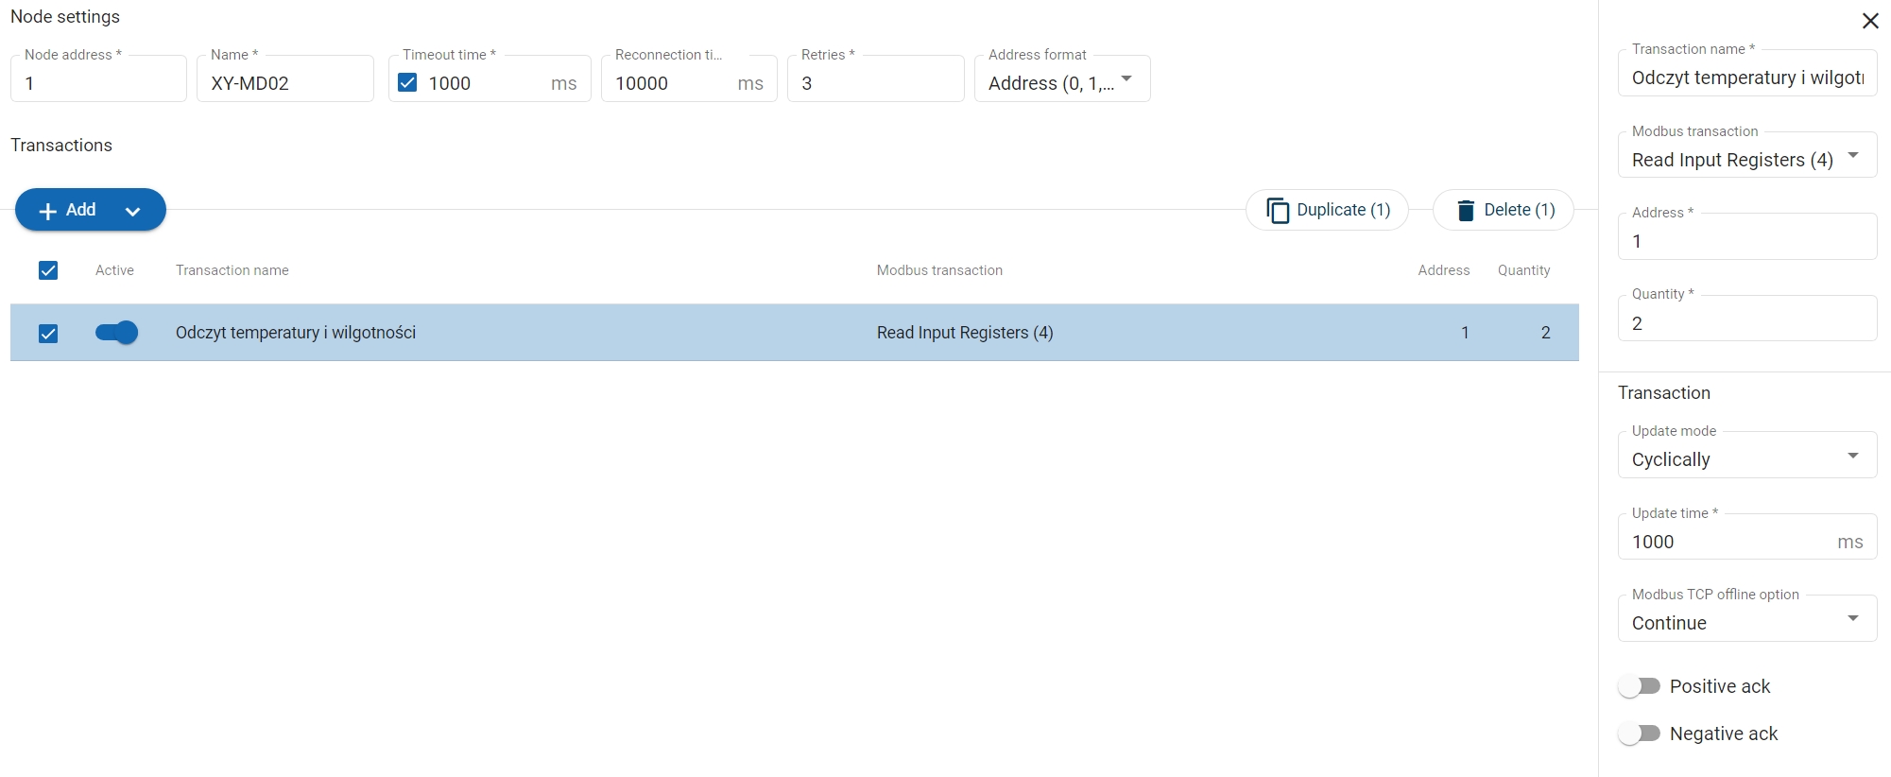Enable the Negative ack switch
This screenshot has height=777, width=1891.
tap(1639, 734)
